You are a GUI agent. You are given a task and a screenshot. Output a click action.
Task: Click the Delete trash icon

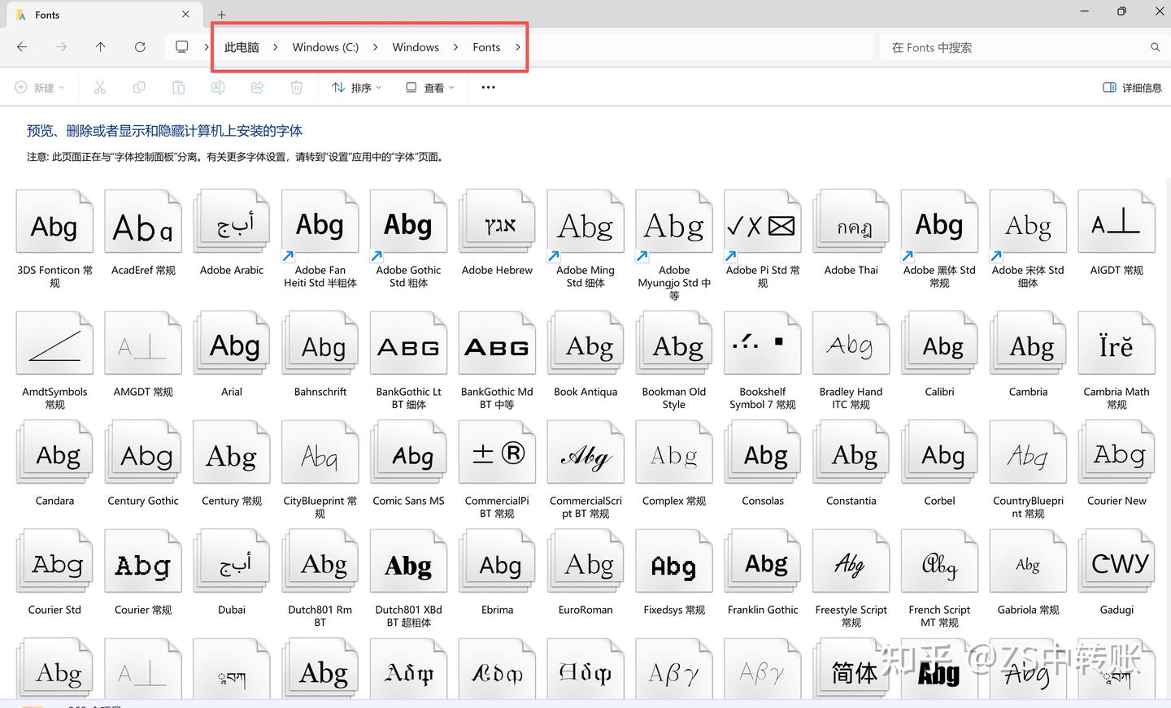pos(297,88)
